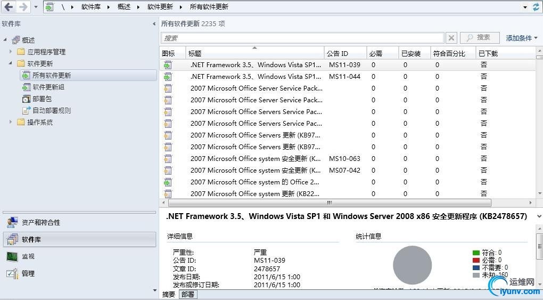
Task: Collapse the 概述 tree node
Action: (5, 40)
